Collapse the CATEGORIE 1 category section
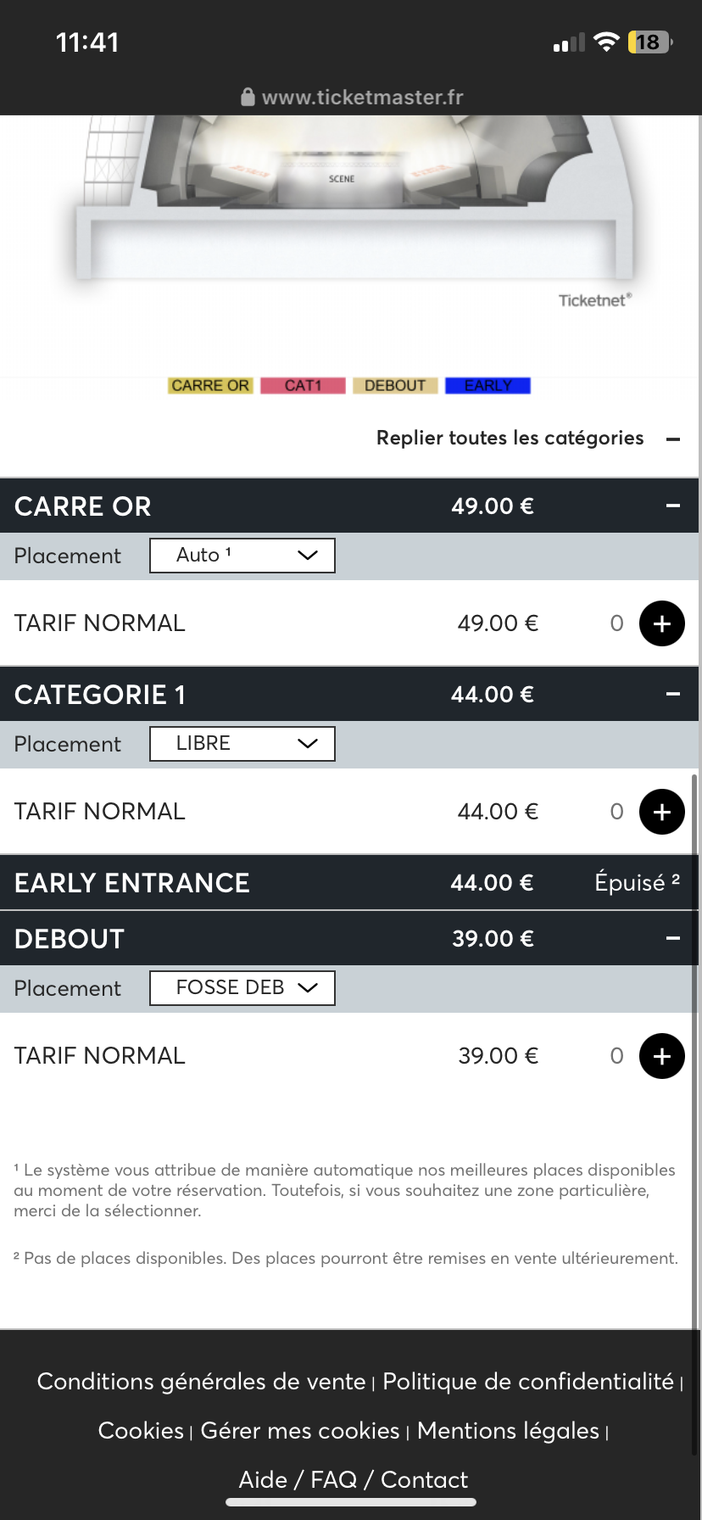The height and width of the screenshot is (1520, 702). coord(673,695)
